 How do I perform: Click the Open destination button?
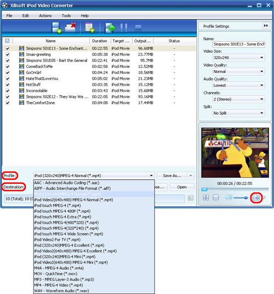coord(182,187)
